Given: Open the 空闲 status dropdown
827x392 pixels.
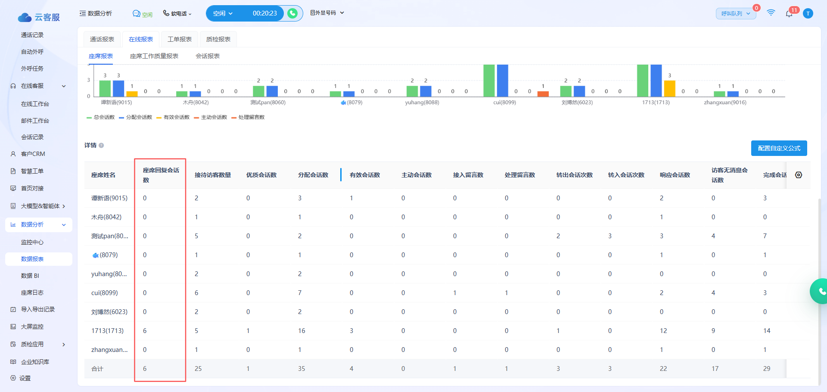Looking at the screenshot, I should tap(223, 13).
